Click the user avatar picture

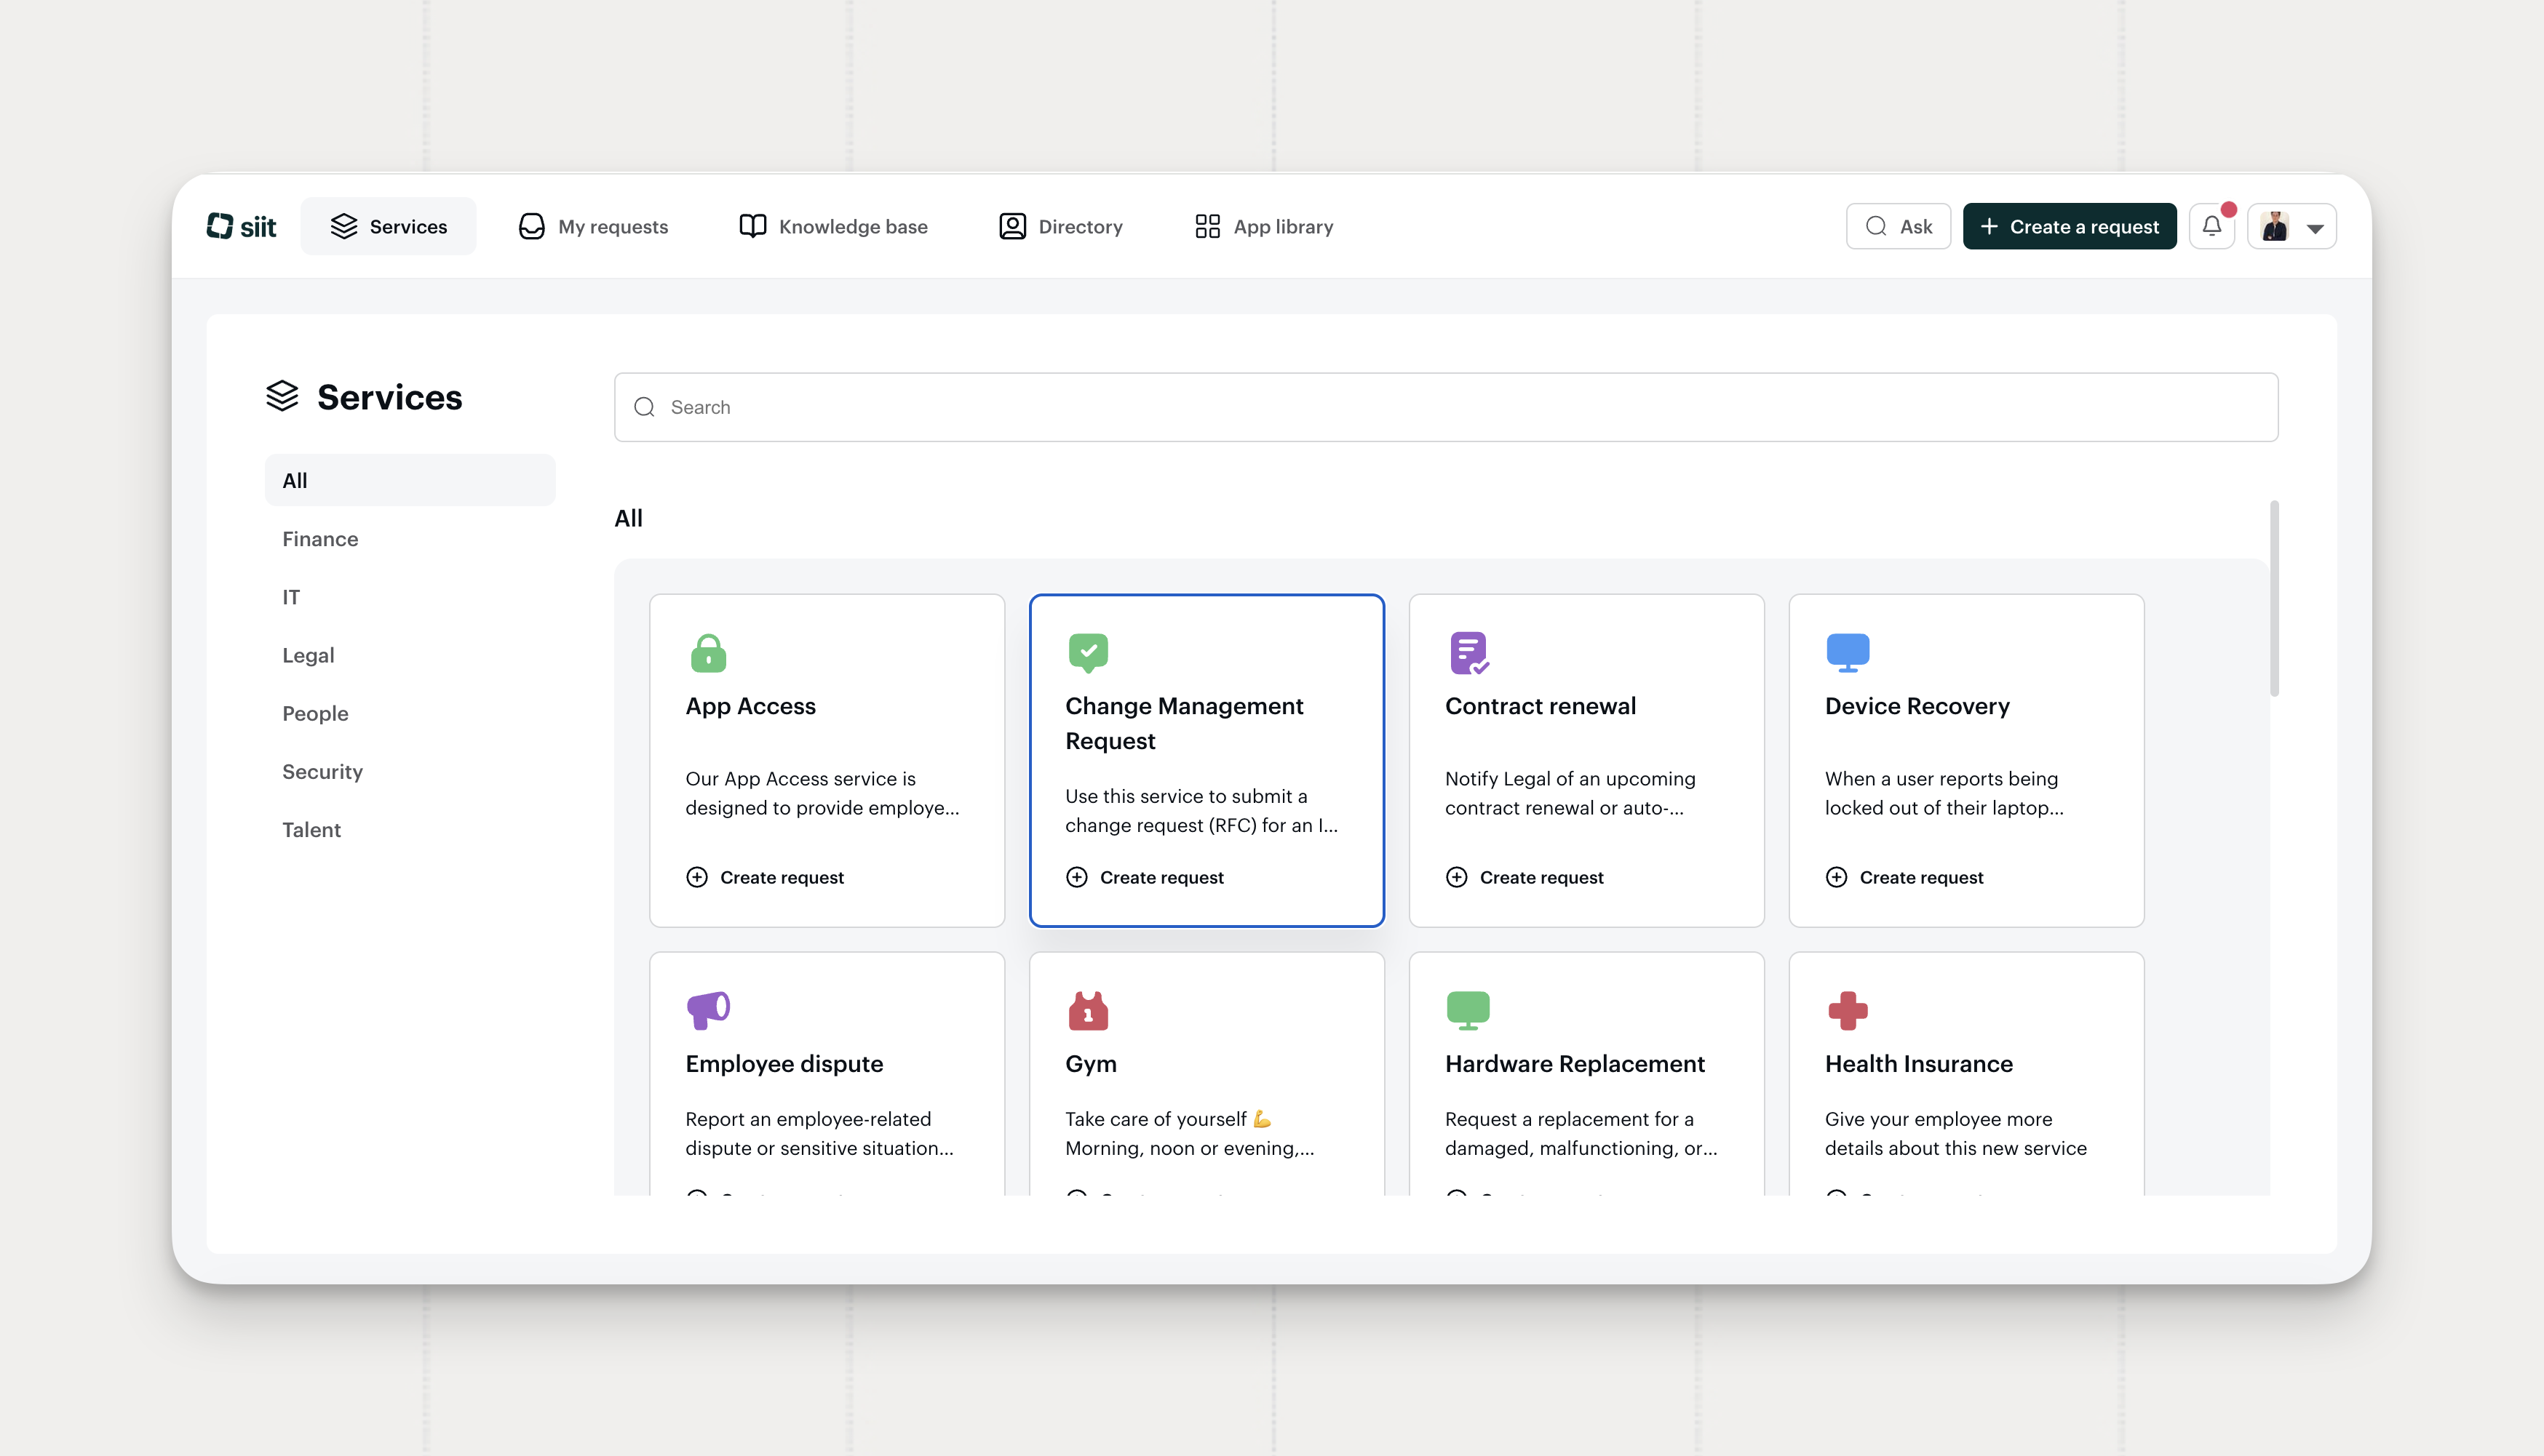[x=2275, y=227]
